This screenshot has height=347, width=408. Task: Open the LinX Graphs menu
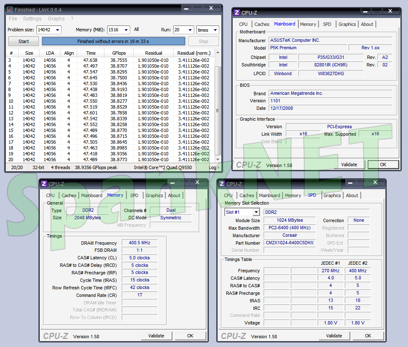click(x=56, y=19)
